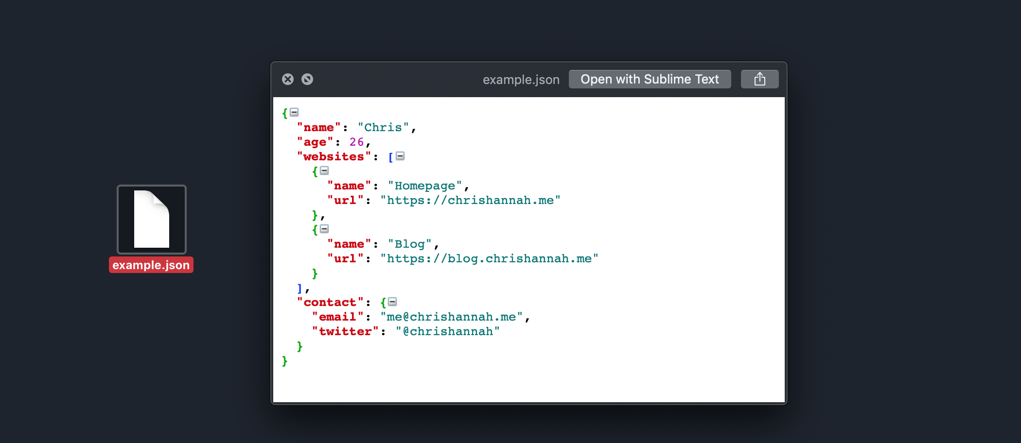This screenshot has width=1021, height=443.
Task: Click the "Homepage" value
Action: pos(425,186)
